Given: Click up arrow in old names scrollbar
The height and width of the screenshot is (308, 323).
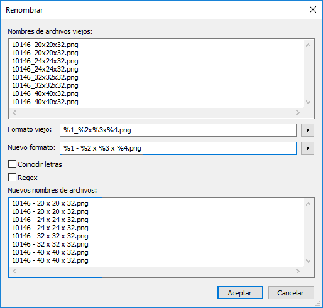Looking at the screenshot, I should point(308,45).
